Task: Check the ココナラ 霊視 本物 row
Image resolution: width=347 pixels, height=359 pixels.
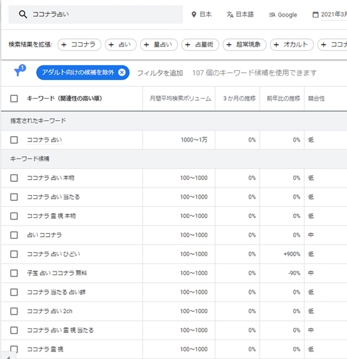Action: click(14, 216)
